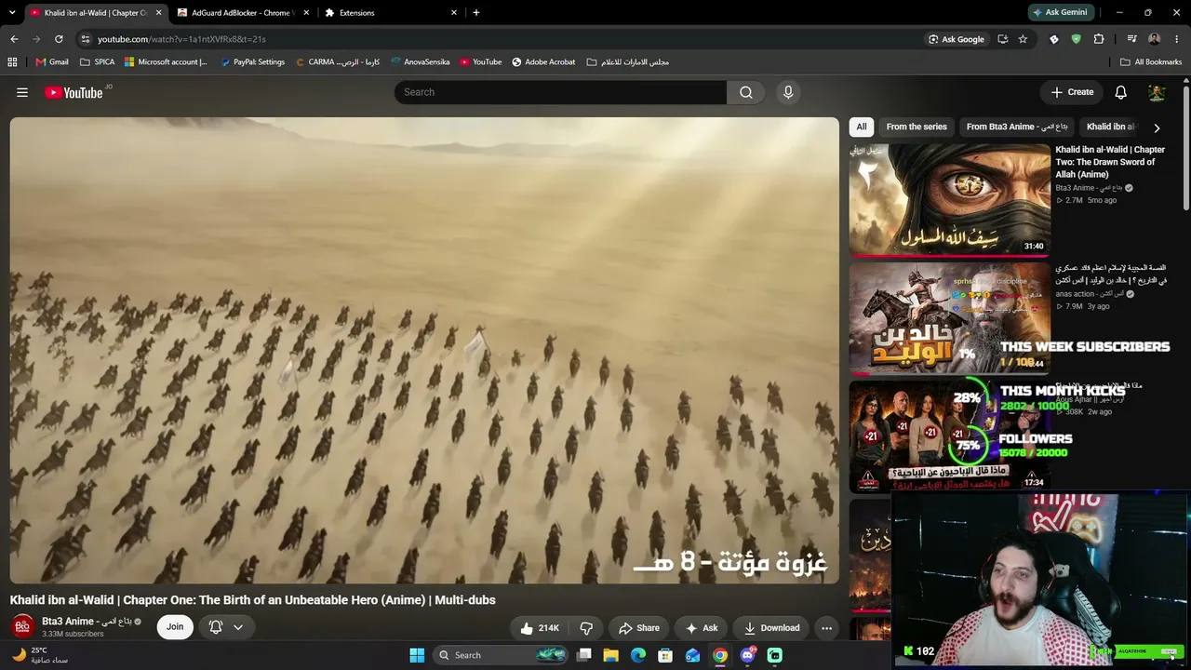The width and height of the screenshot is (1191, 670).
Task: Open the AnovaSensika bookmark
Action: point(420,62)
